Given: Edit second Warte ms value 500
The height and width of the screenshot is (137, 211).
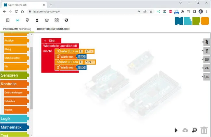Looking at the screenshot, I should 82,68.
